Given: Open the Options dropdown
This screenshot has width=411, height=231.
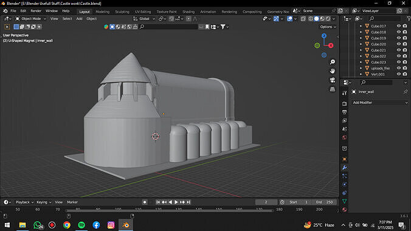Looking at the screenshot, I should click(x=328, y=27).
